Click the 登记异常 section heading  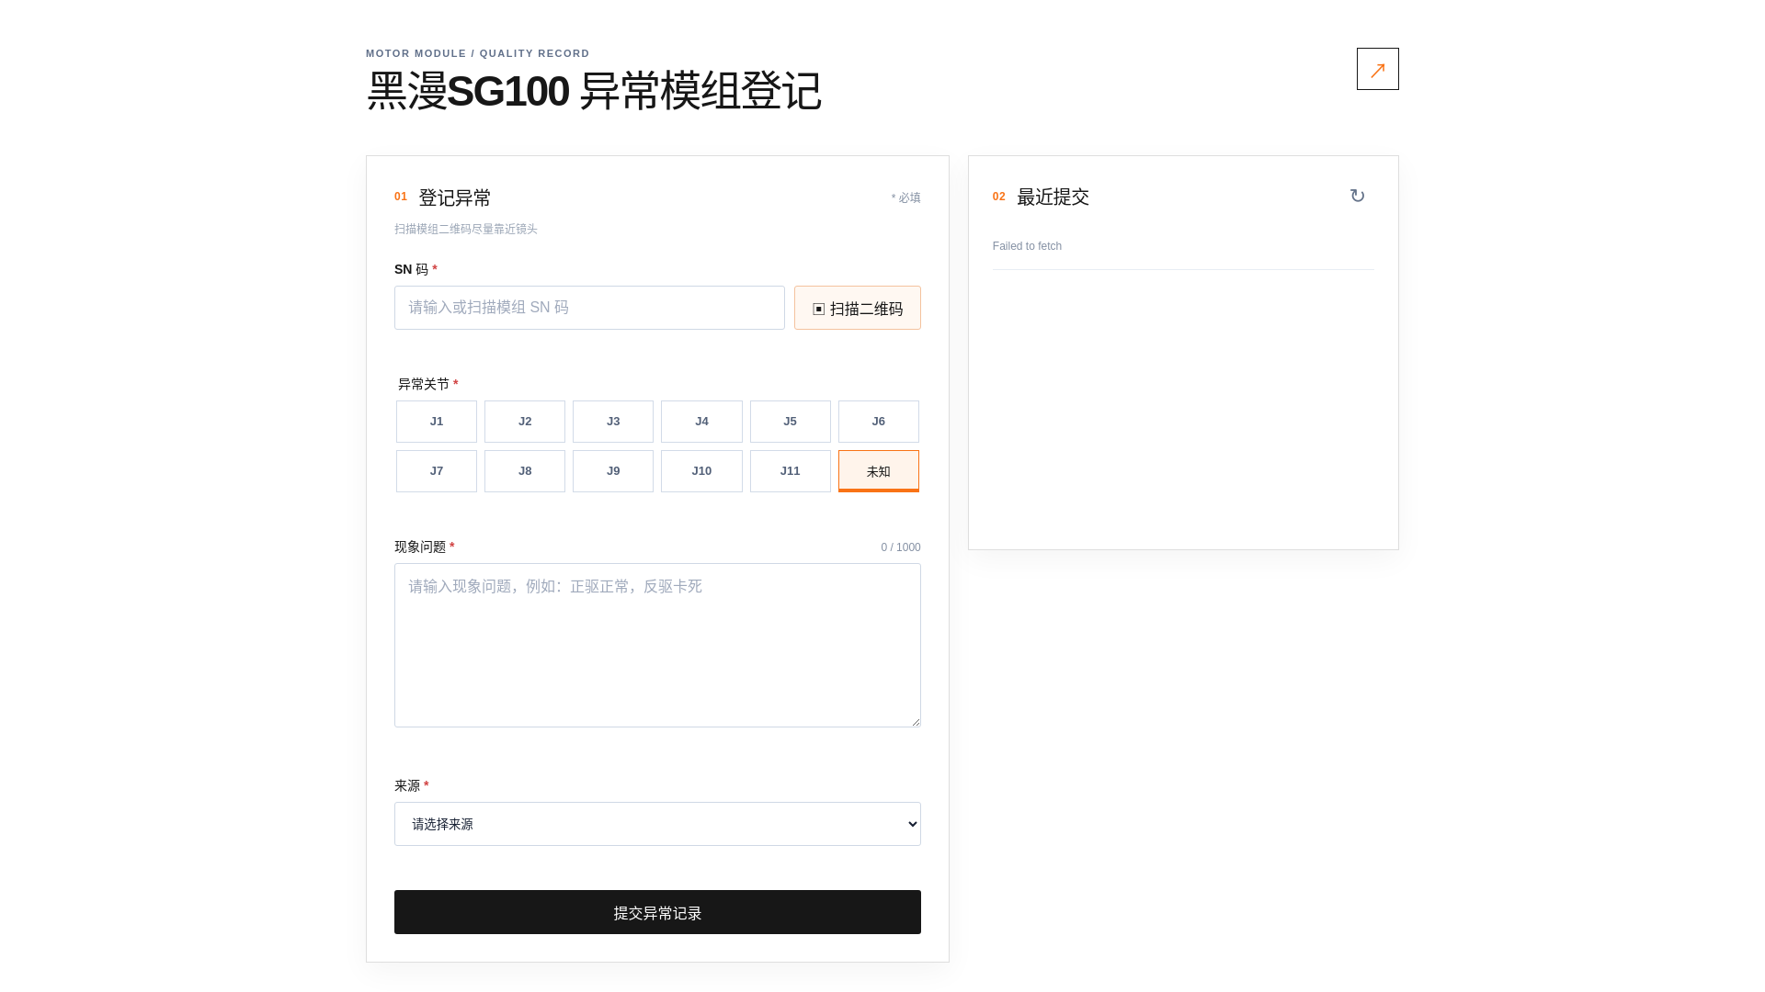(x=454, y=197)
